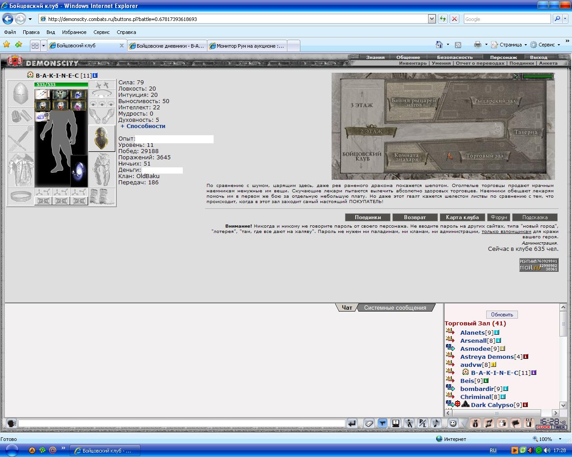
Task: Click the exit icon in chat toolbar
Action: tap(529, 423)
